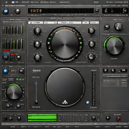The width and height of the screenshot is (129, 129).
Task: Click the green-ringed knob in the right panel
Action: pos(114,46)
